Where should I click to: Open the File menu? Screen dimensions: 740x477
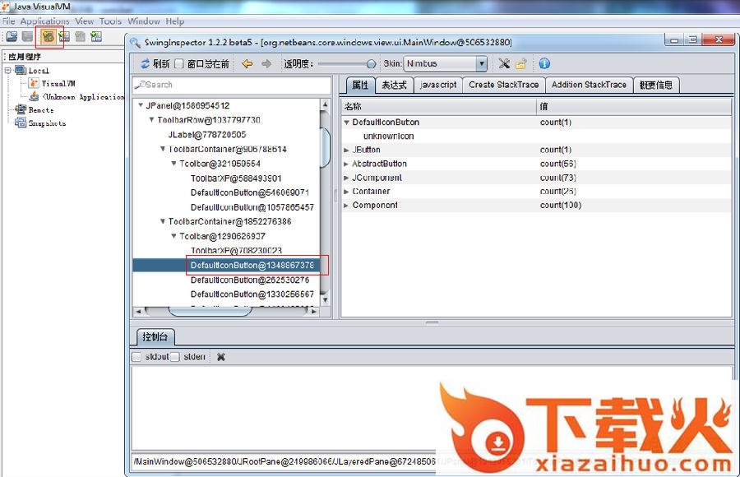pos(8,21)
